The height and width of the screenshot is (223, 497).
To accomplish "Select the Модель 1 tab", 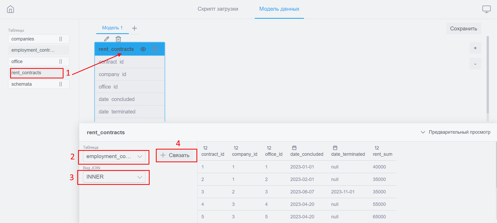I will 112,28.
